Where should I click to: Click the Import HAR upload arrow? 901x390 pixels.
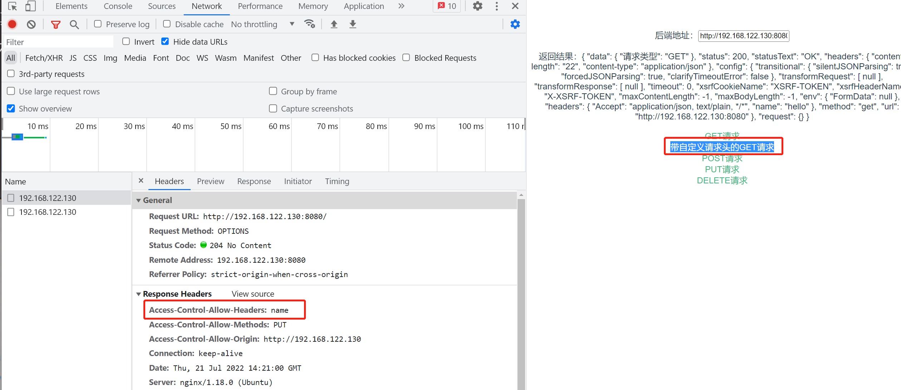[x=334, y=24]
